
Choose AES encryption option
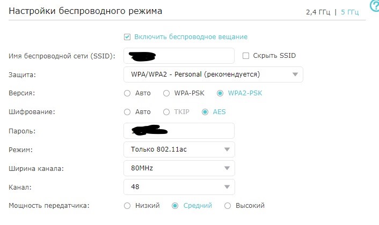[206, 112]
